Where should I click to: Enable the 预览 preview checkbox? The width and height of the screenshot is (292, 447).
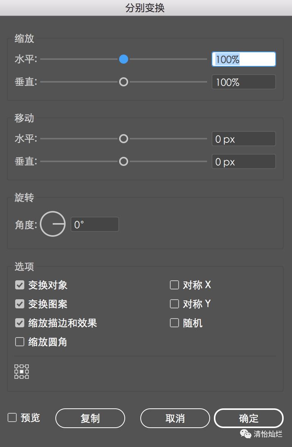point(13,418)
